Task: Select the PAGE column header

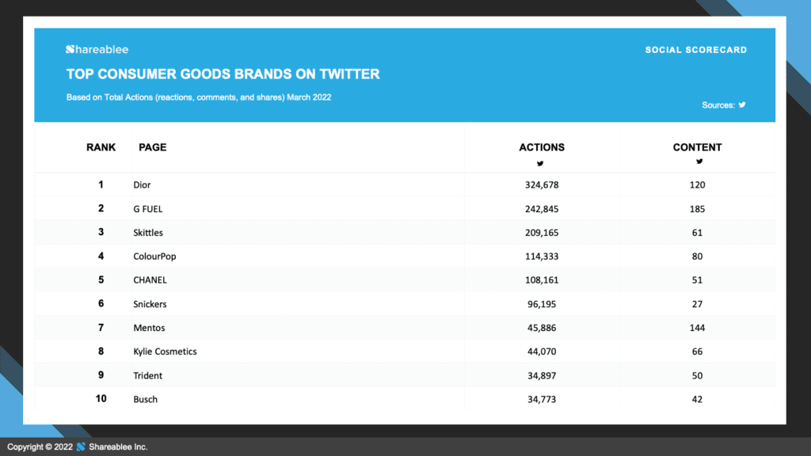Action: (x=153, y=147)
